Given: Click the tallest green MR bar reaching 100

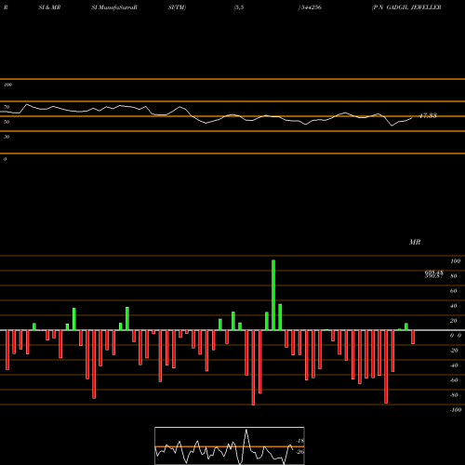Looking at the screenshot, I should (x=273, y=295).
